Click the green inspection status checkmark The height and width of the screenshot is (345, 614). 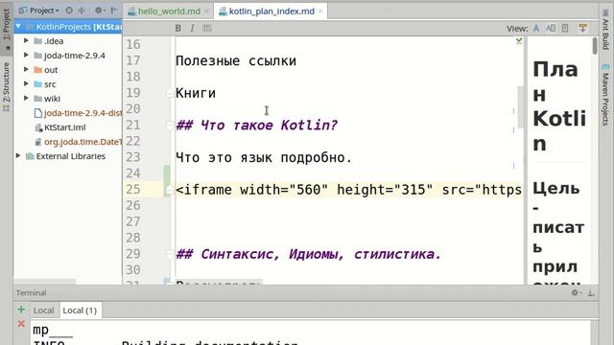coord(519,40)
